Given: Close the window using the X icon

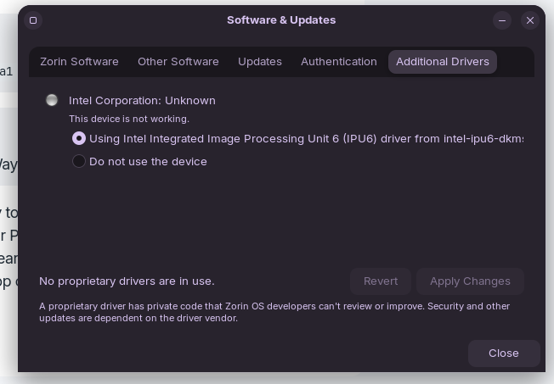Looking at the screenshot, I should pos(530,20).
